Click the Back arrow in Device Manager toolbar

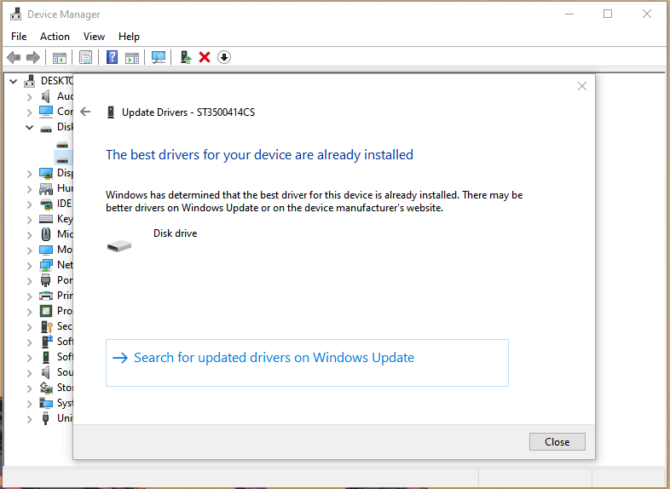(x=14, y=57)
